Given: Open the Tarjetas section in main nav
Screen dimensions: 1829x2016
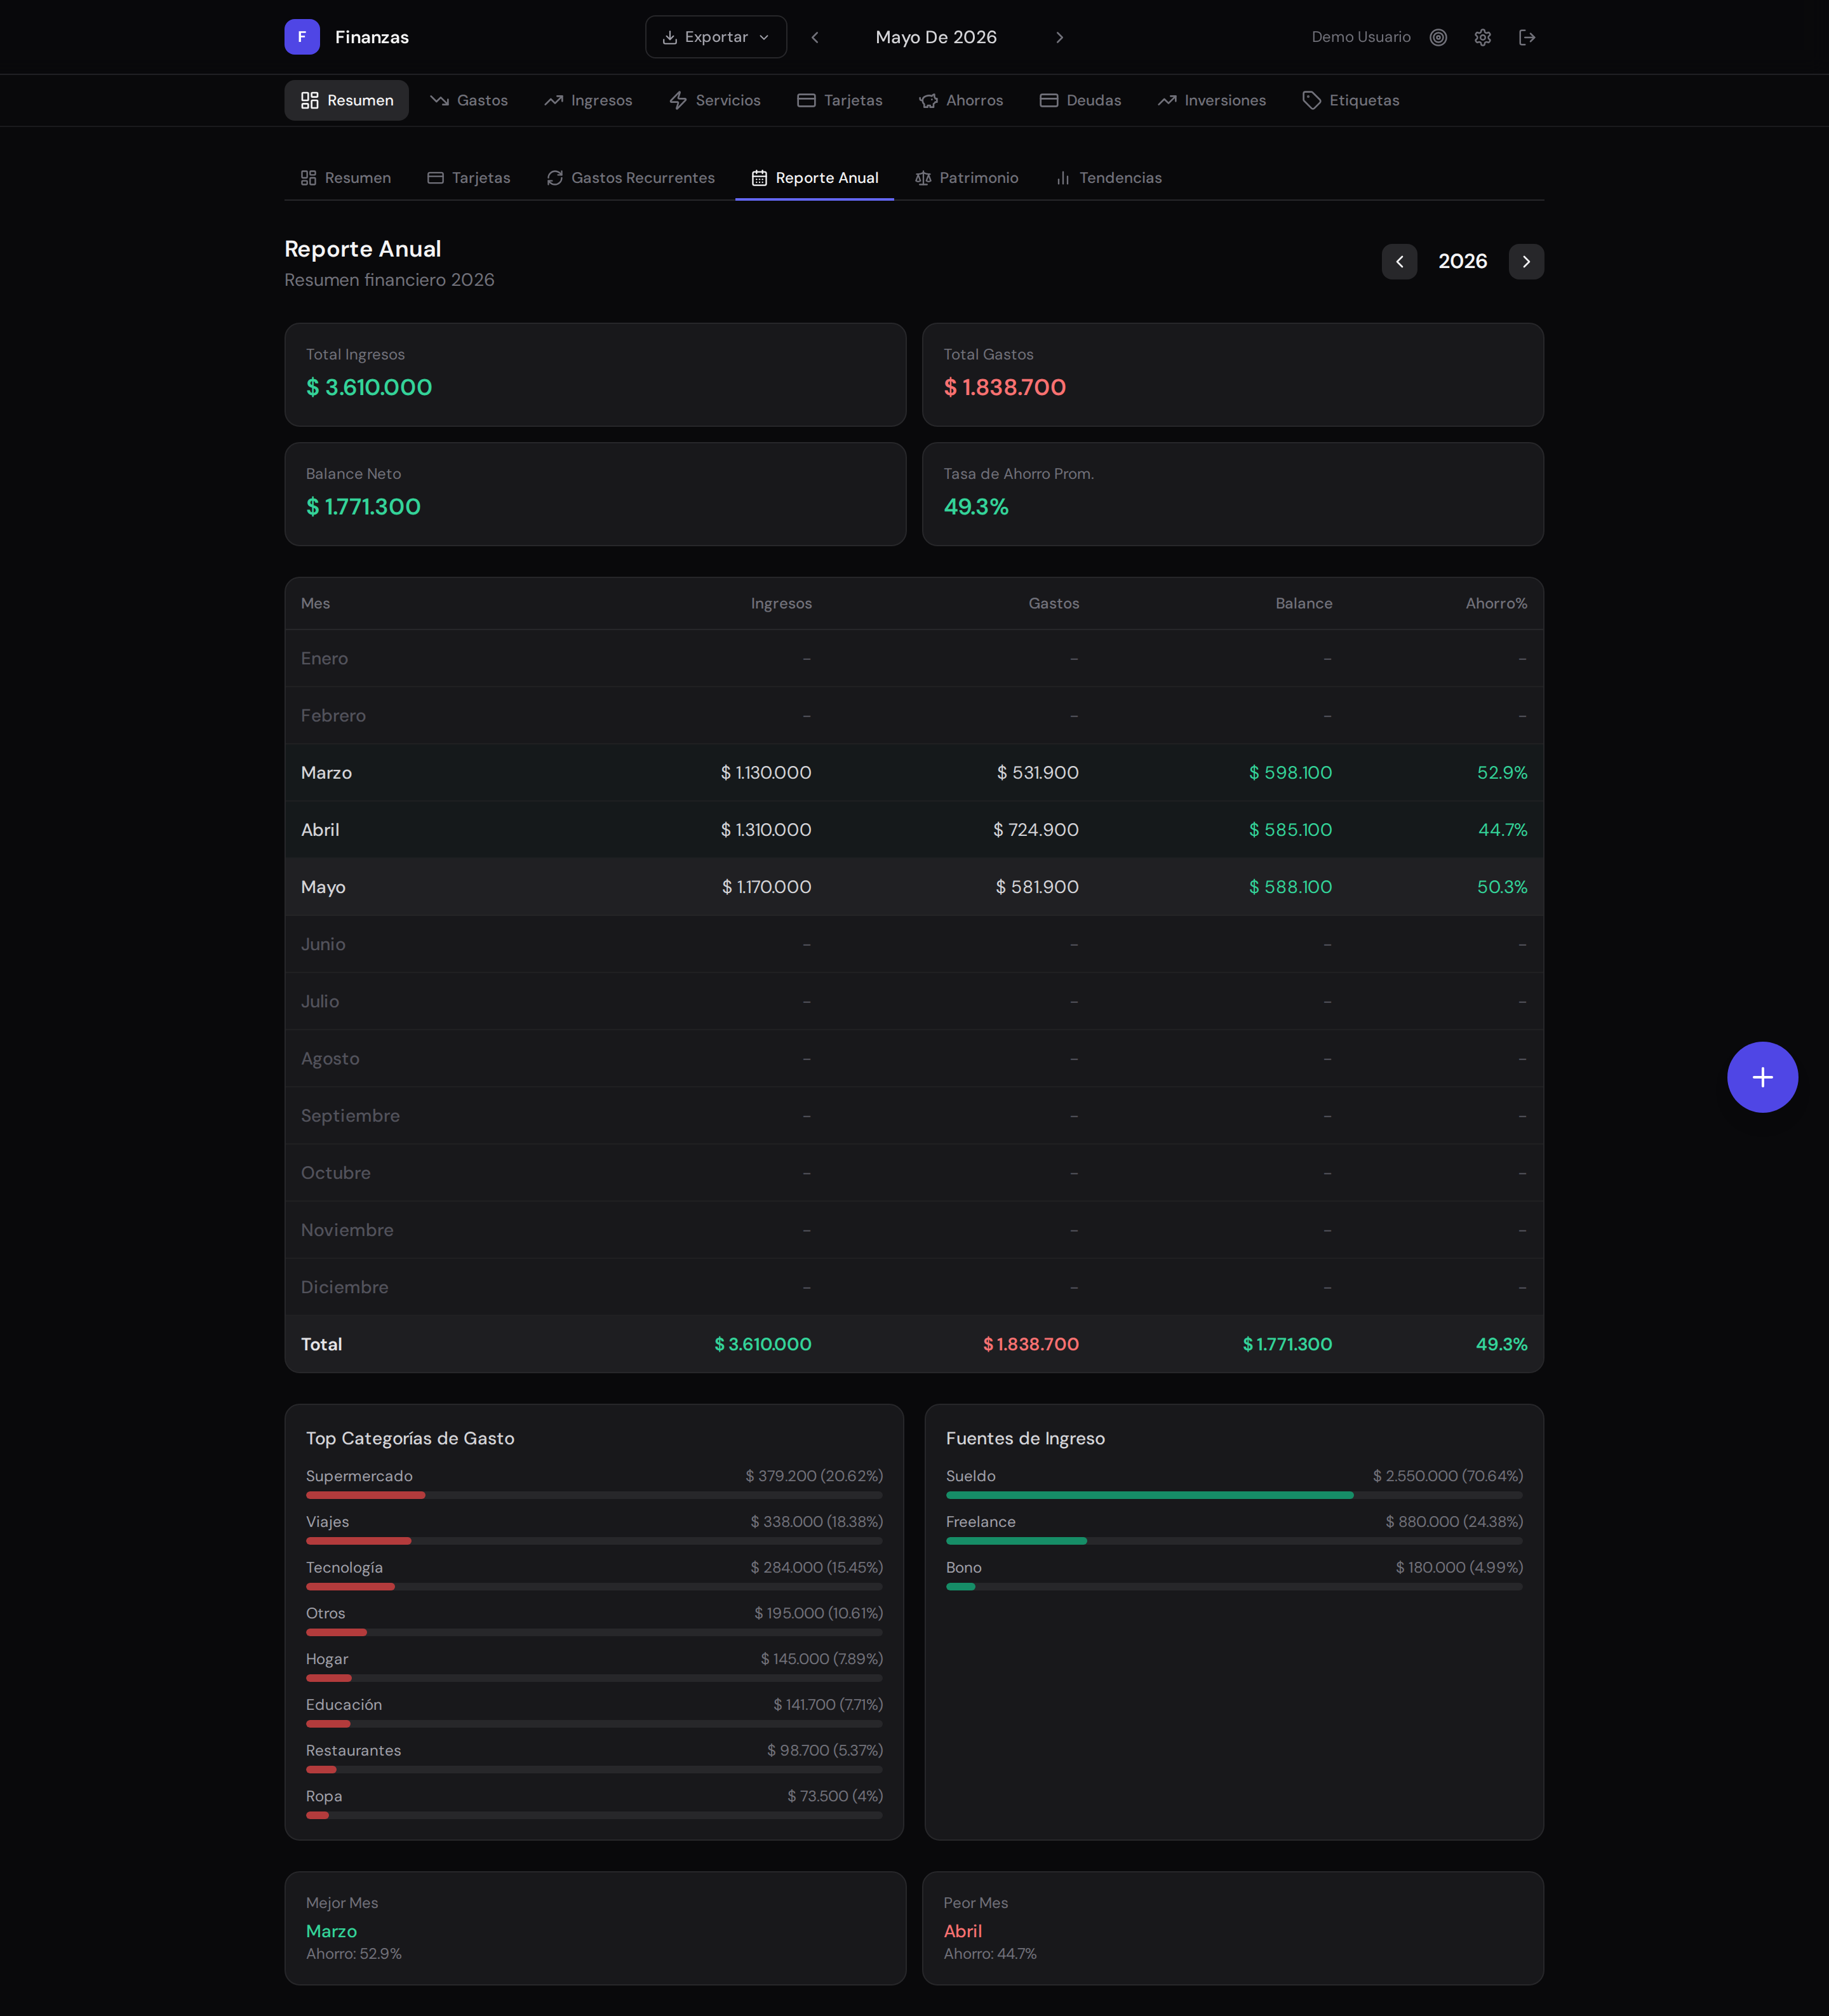Looking at the screenshot, I should (x=840, y=100).
